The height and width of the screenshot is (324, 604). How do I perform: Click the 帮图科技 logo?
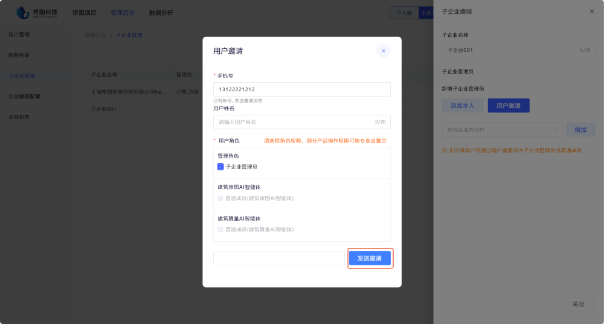(x=37, y=13)
